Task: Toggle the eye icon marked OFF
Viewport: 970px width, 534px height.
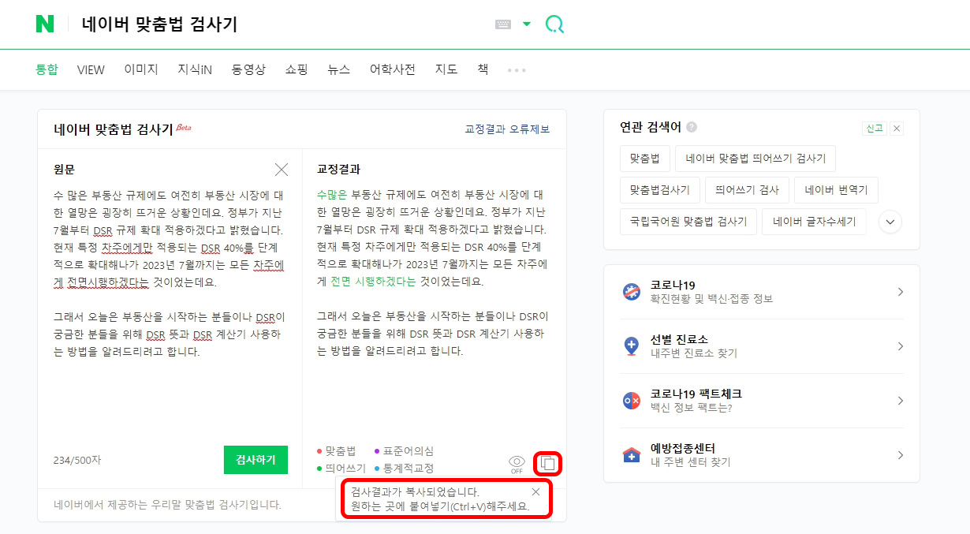Action: (517, 464)
